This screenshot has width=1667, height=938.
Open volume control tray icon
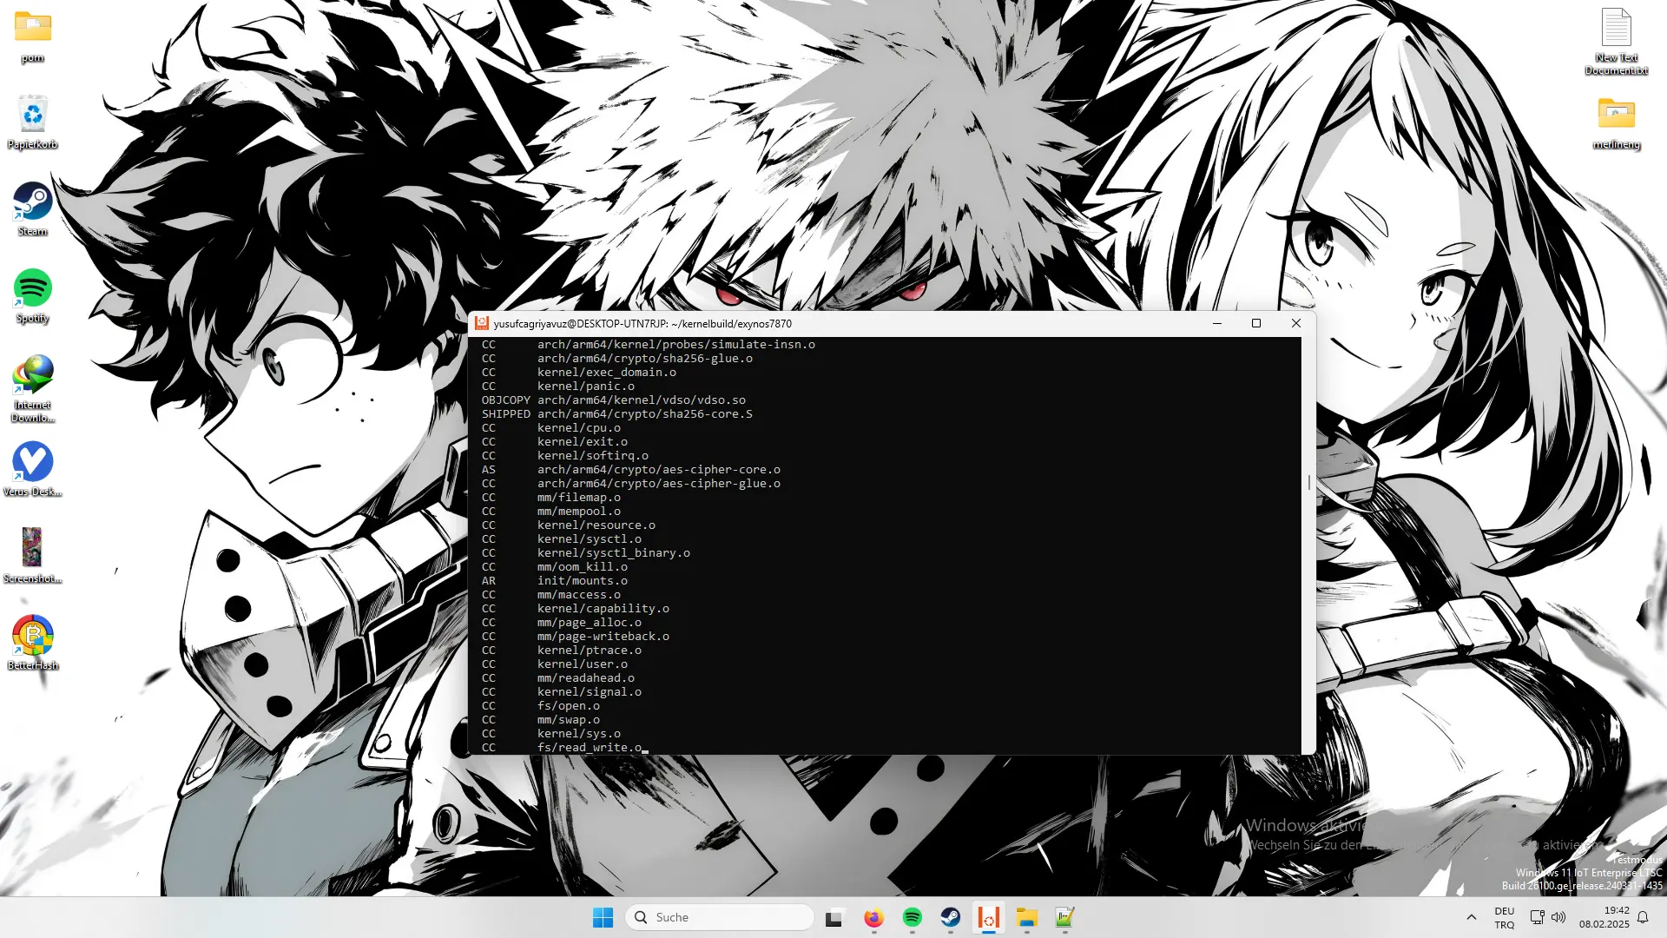click(1558, 917)
